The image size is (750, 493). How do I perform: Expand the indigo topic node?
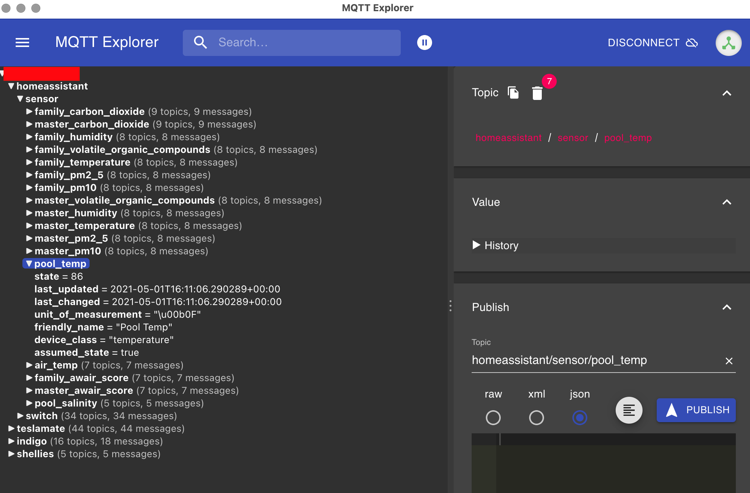[11, 441]
